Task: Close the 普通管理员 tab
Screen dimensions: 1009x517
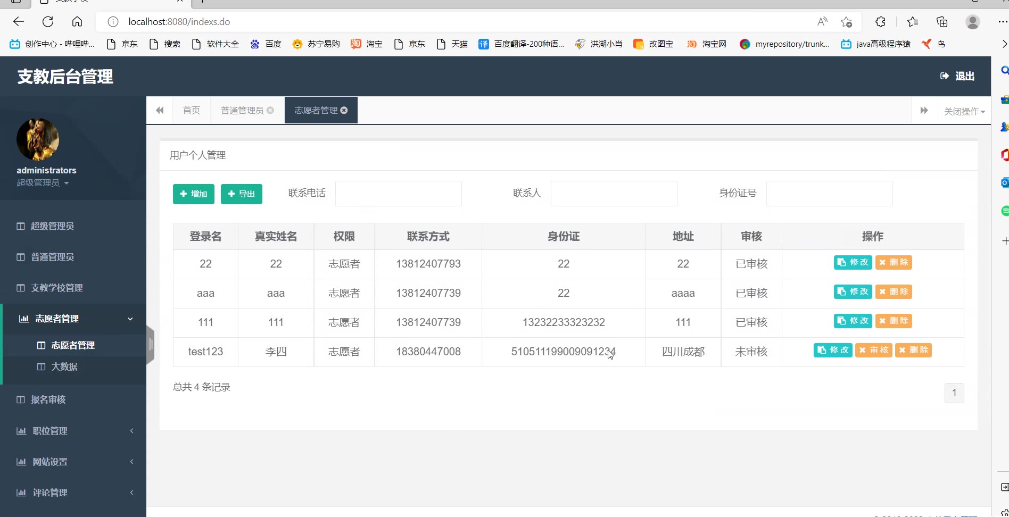Action: click(x=270, y=110)
